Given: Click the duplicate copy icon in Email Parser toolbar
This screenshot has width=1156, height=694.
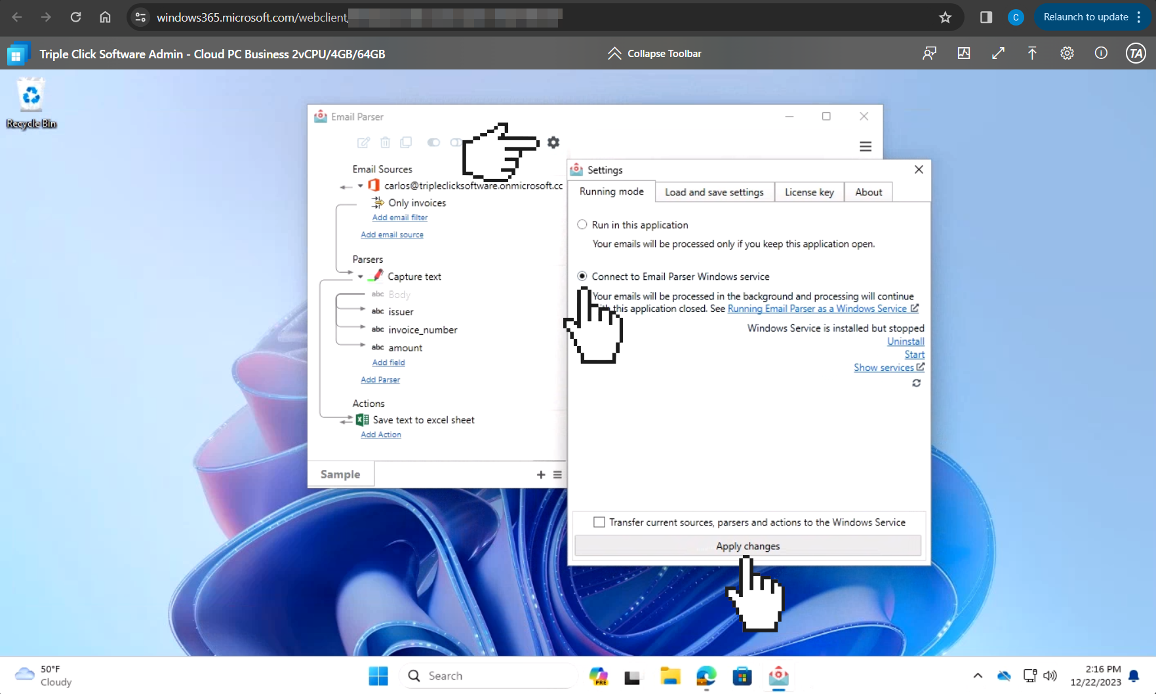Looking at the screenshot, I should [x=406, y=142].
